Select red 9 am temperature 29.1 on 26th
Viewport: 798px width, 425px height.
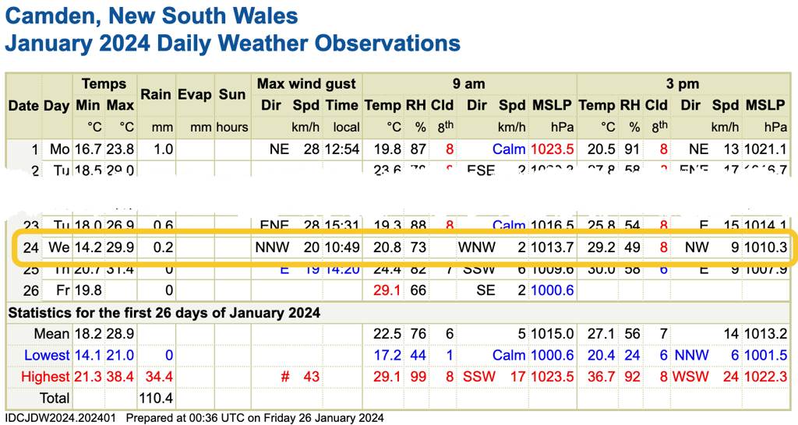pyautogui.click(x=386, y=290)
